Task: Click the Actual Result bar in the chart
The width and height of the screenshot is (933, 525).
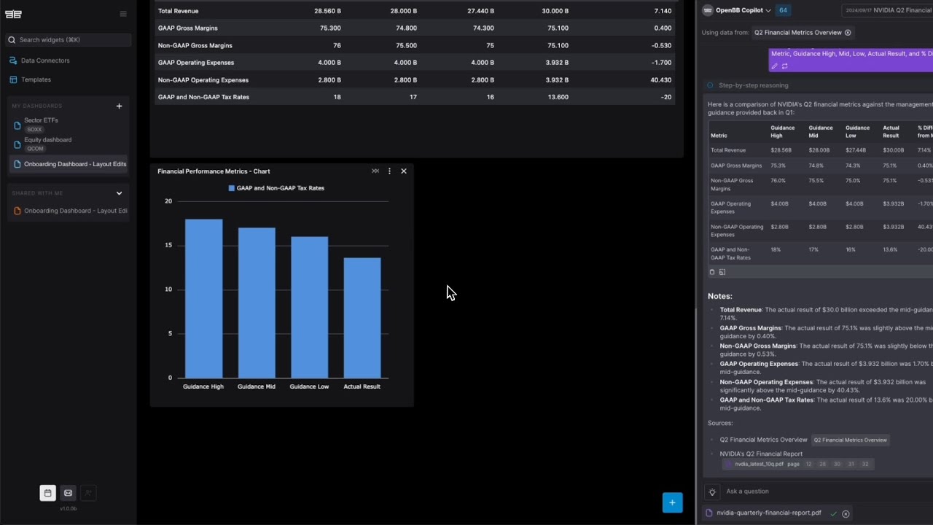Action: click(362, 318)
